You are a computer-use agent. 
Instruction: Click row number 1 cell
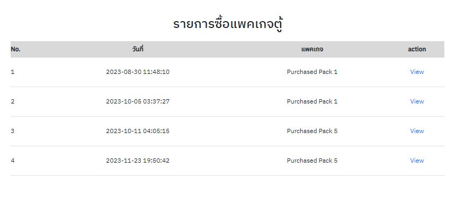click(13, 72)
